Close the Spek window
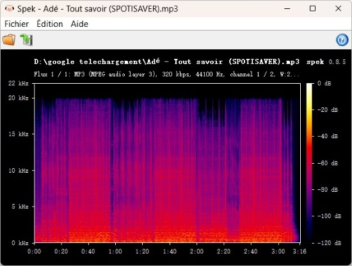Viewport: 352px width, 266px height. tap(338, 9)
